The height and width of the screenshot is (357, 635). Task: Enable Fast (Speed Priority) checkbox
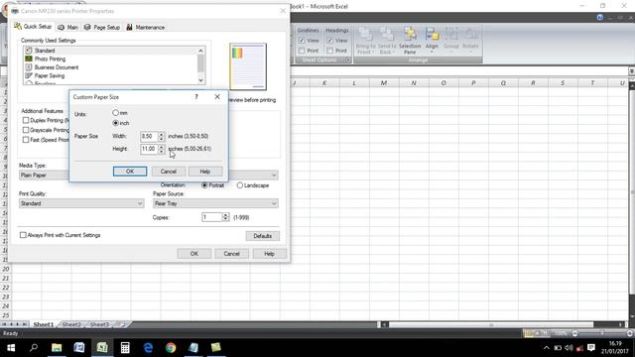point(26,140)
